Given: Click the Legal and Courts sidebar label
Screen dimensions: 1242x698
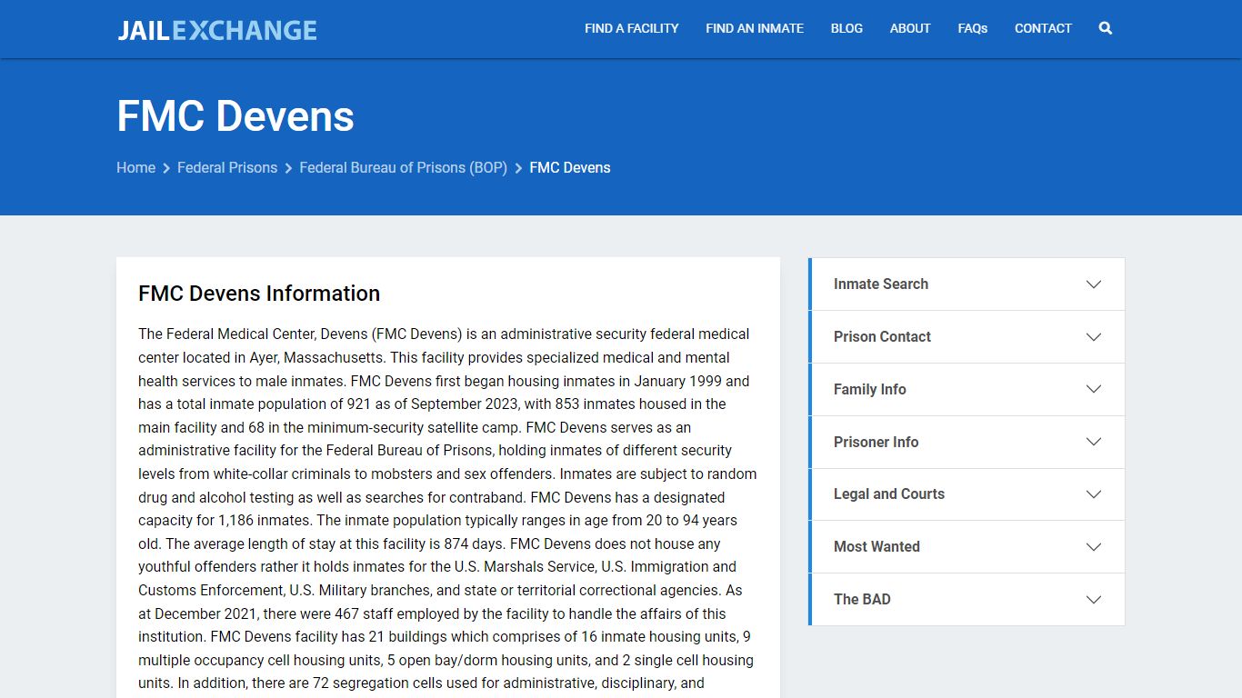Looking at the screenshot, I should 889,494.
